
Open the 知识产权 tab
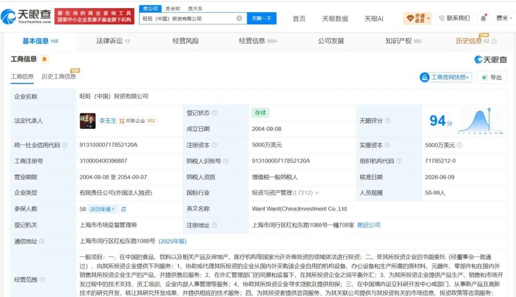403,41
